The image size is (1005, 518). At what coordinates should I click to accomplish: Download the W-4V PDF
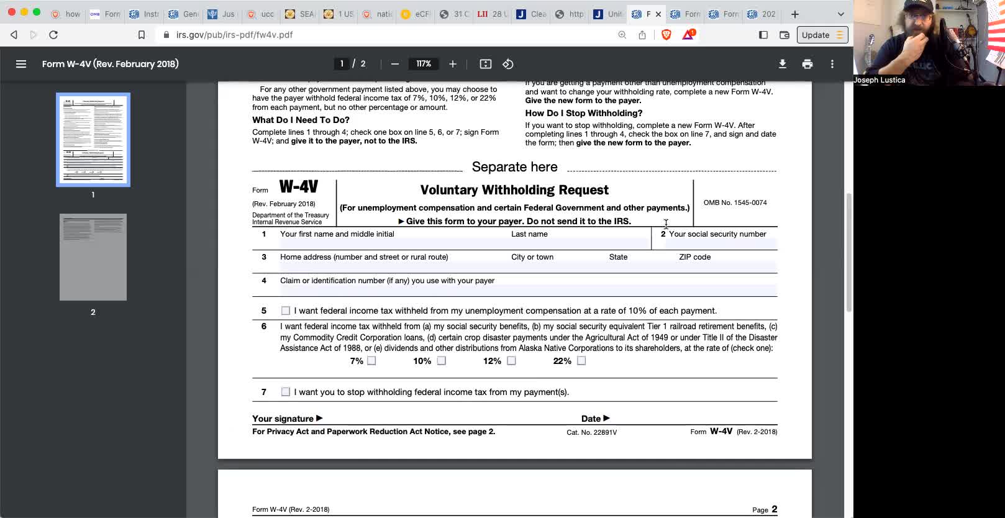783,64
